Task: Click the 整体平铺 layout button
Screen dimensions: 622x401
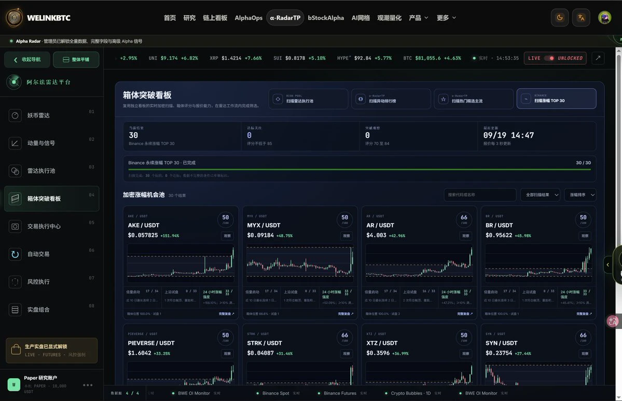Action: pyautogui.click(x=76, y=60)
